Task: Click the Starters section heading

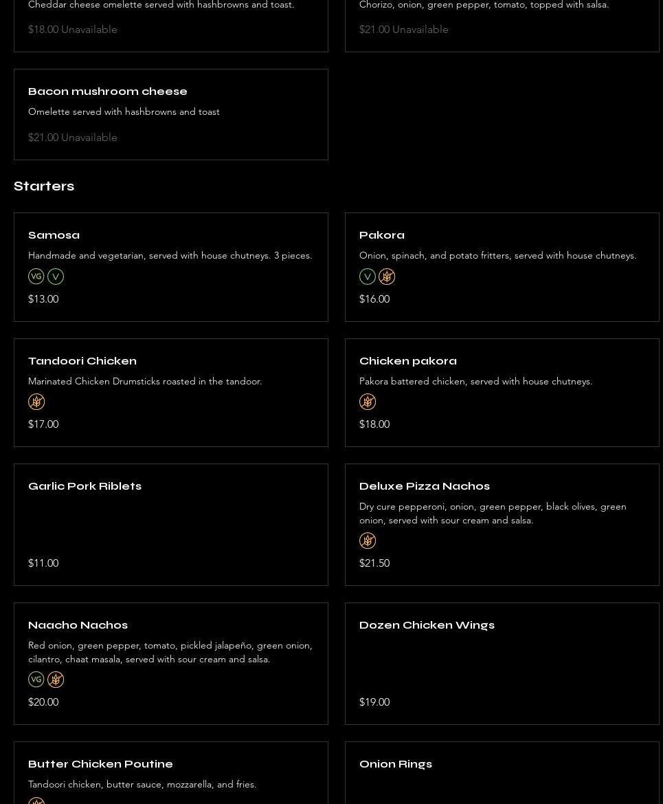Action: coord(44,186)
